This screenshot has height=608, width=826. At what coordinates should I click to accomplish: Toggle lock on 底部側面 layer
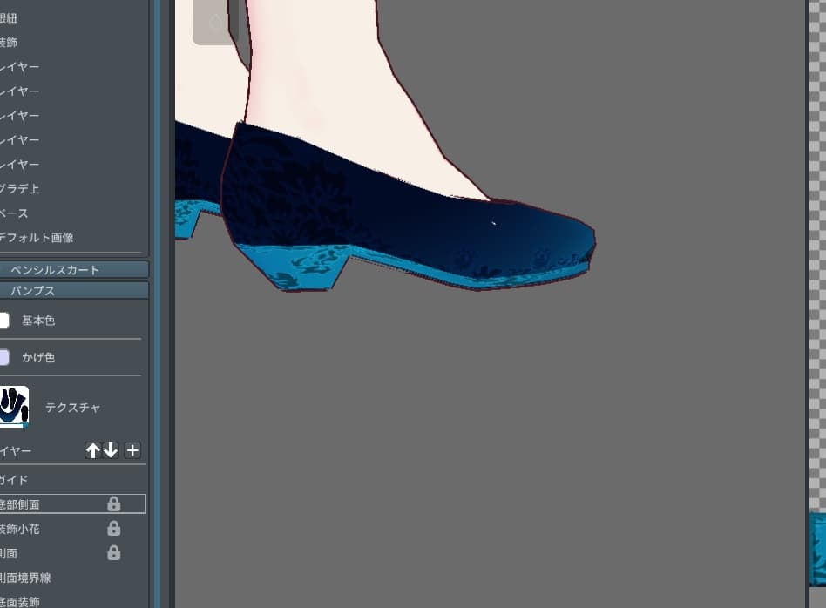(114, 504)
